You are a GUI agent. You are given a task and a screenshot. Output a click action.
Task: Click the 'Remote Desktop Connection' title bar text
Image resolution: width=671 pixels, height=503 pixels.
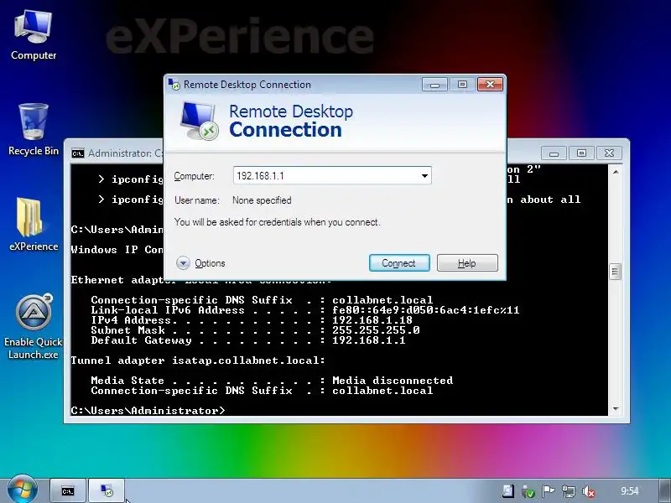pos(247,85)
